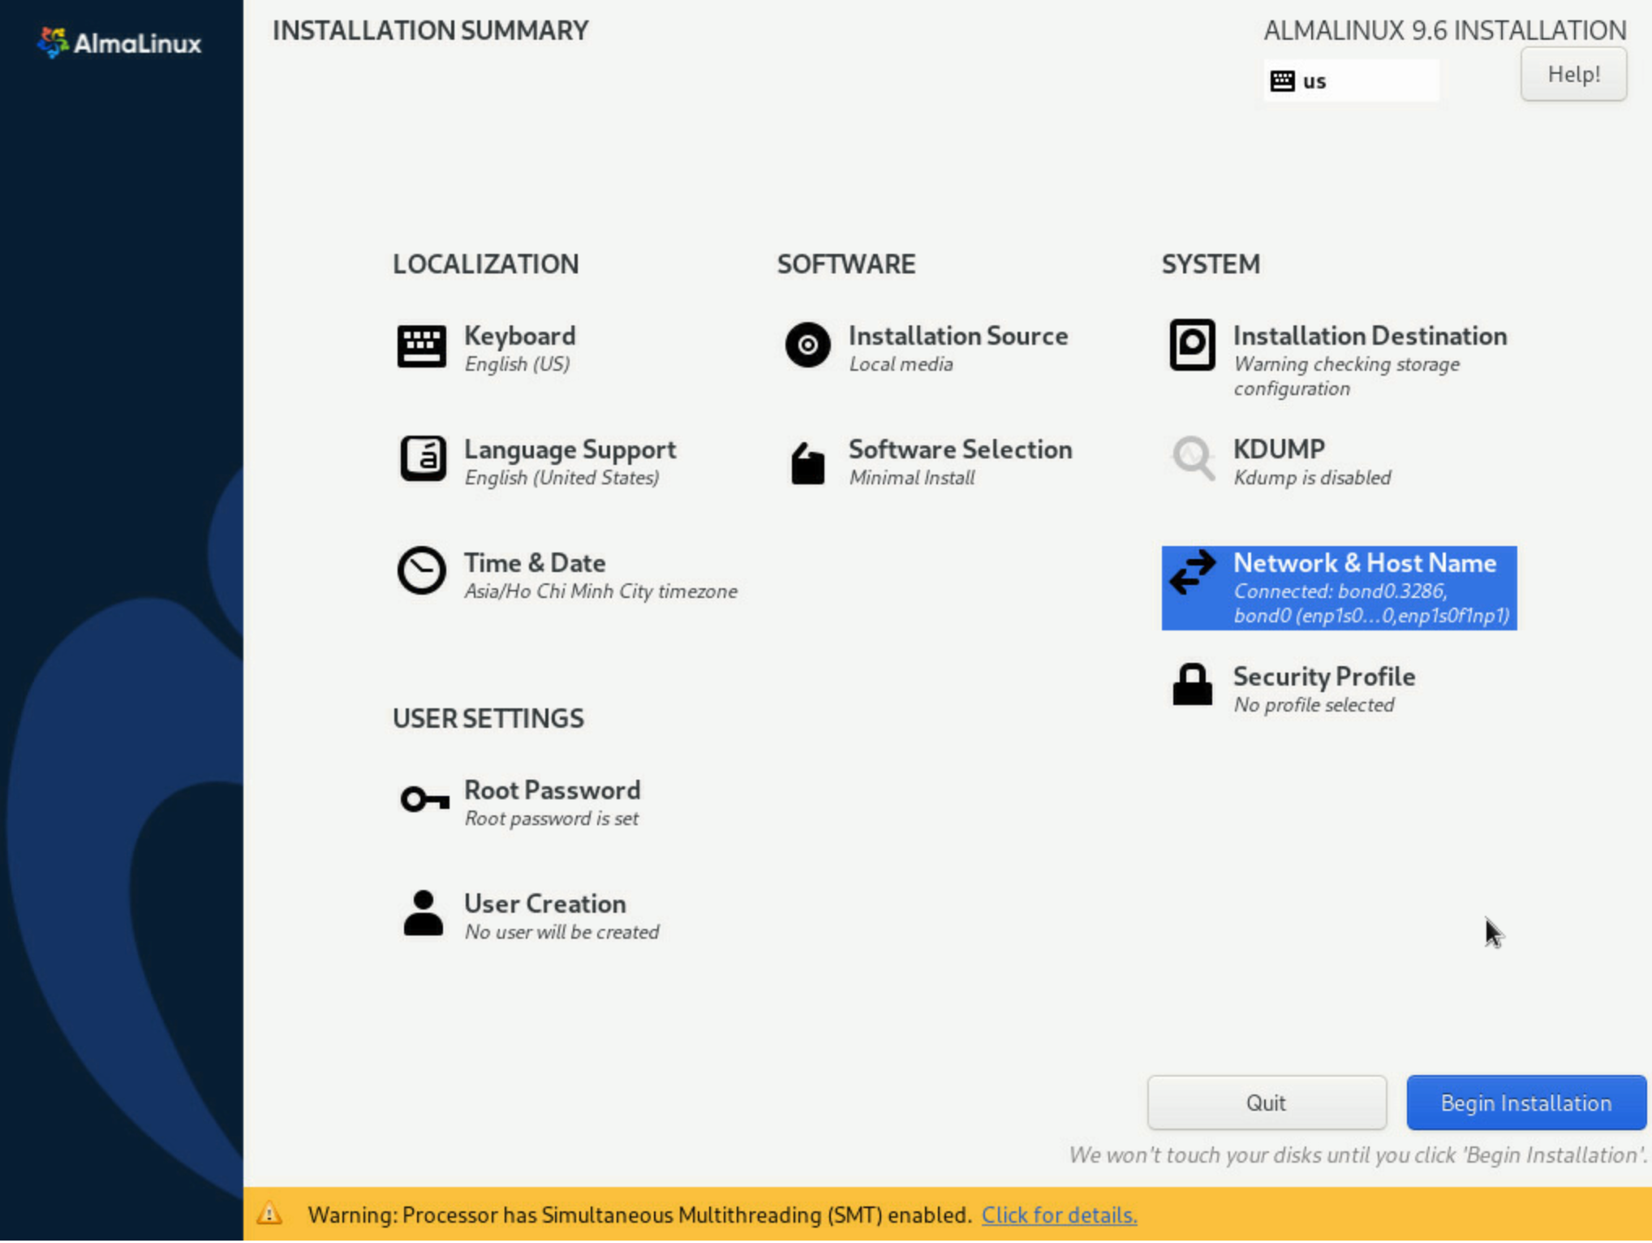Click the AlmaLinux logo in the sidebar
Screen dimensions: 1652x1243
[x=119, y=43]
